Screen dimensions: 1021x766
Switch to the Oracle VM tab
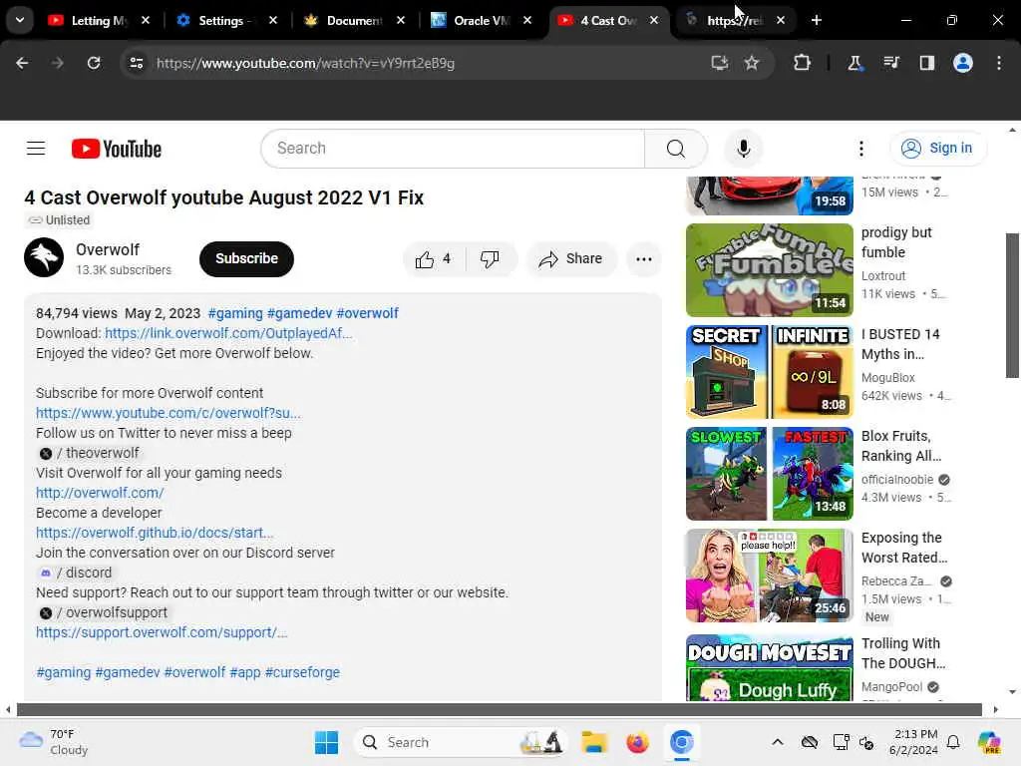point(480,20)
